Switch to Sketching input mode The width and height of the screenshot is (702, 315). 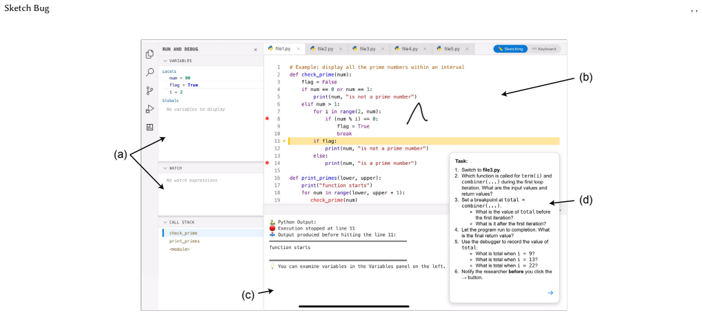pos(510,49)
